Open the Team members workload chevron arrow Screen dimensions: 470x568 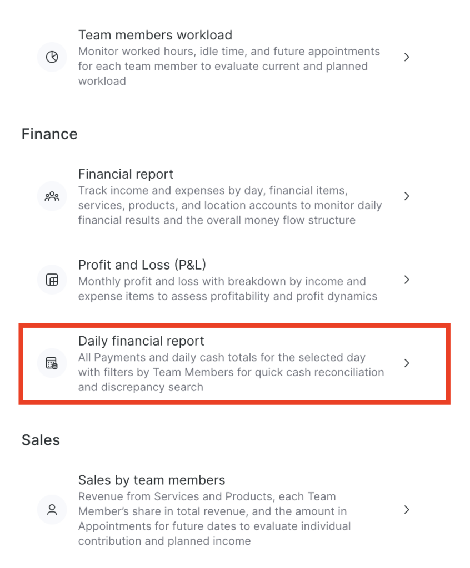tap(407, 57)
